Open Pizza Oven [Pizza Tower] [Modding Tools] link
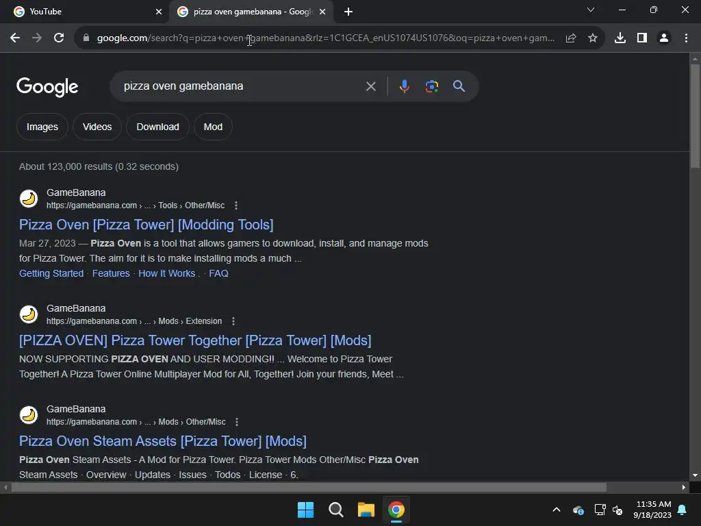 coord(146,225)
